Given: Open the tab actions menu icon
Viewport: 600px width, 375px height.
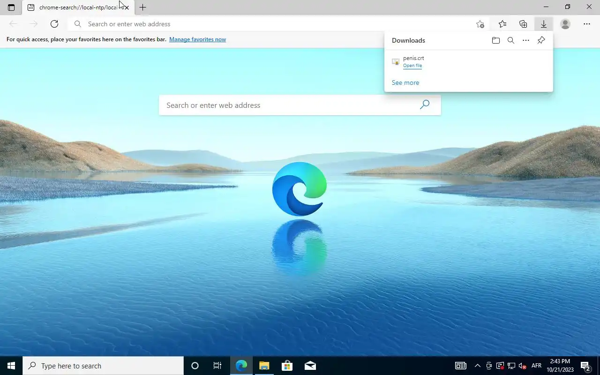Looking at the screenshot, I should point(11,7).
